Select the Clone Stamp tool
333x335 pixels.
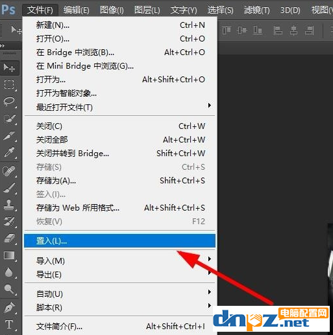tap(9, 205)
